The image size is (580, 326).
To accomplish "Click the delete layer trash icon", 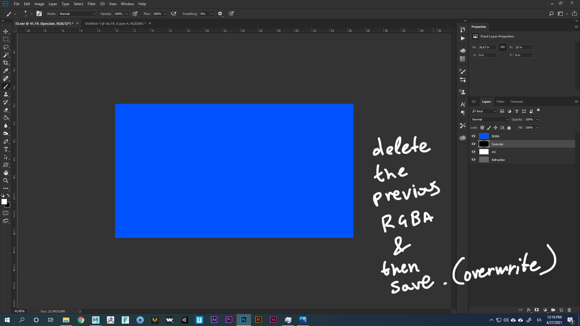I will click(569, 310).
